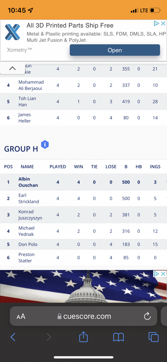Open Earl Strickland's player entry
This screenshot has height=362, width=167.
tap(29, 198)
